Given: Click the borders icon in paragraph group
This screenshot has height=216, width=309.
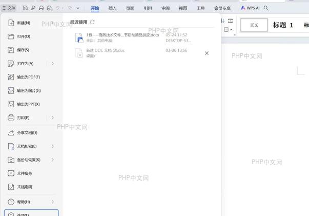Looking at the screenshot, I should pos(226,30).
